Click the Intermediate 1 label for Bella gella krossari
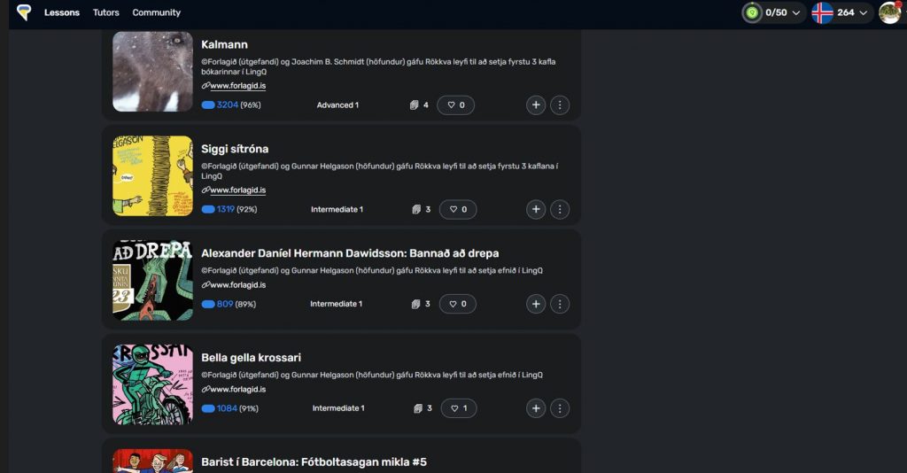This screenshot has width=907, height=473. pyautogui.click(x=338, y=408)
